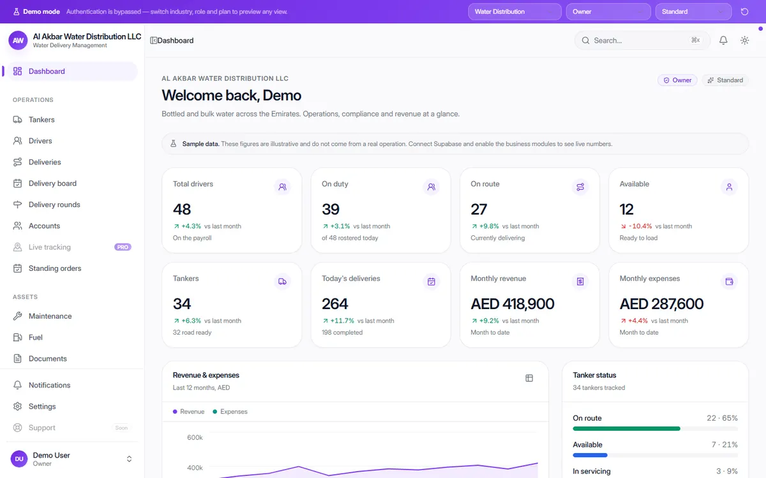This screenshot has height=478, width=766.
Task: Click the Deliveries route icon in sidebar
Action: tap(17, 162)
